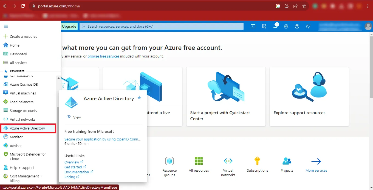Open the Directories and subscriptions filter icon
Screen dimensions: 373x190
tap(264, 26)
